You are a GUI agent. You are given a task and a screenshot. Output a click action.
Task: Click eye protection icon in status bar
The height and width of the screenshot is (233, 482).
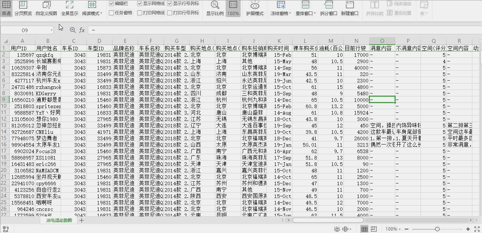[337, 229]
